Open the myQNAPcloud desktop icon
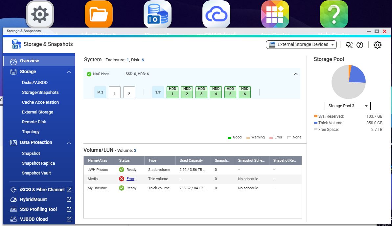The width and height of the screenshot is (392, 226). pyautogui.click(x=216, y=14)
